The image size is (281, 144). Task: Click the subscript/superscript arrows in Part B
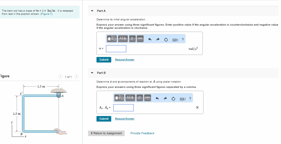(x=139, y=98)
